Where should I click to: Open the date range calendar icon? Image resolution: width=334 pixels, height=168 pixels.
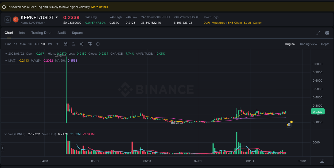pos(65,44)
